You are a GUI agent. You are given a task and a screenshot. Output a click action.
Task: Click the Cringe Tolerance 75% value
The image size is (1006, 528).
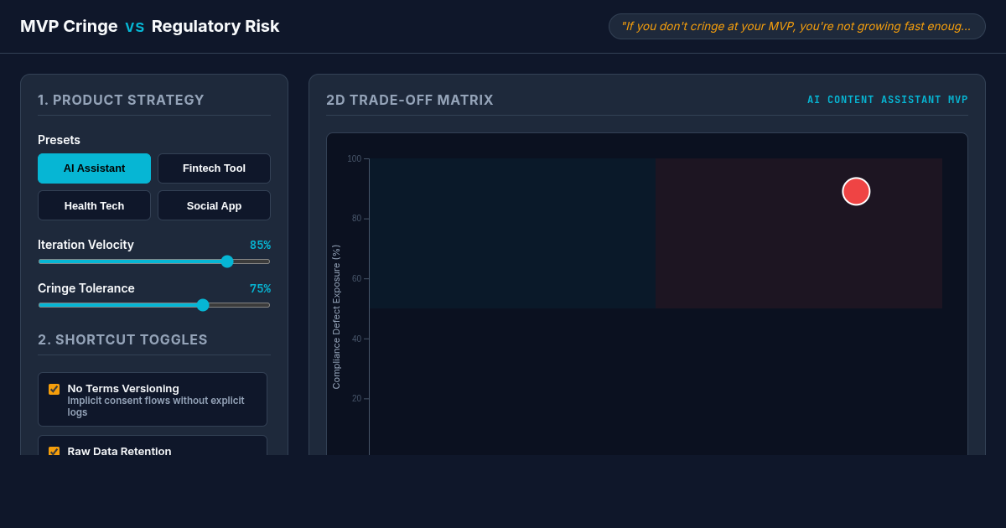260,288
